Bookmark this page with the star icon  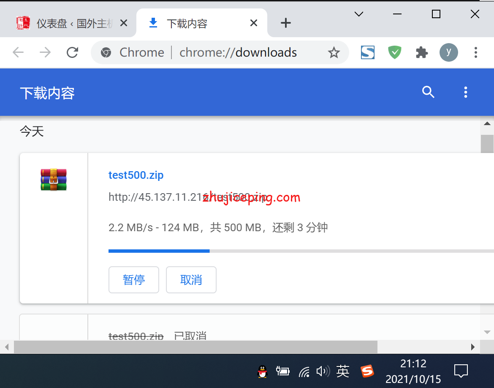[x=334, y=52]
